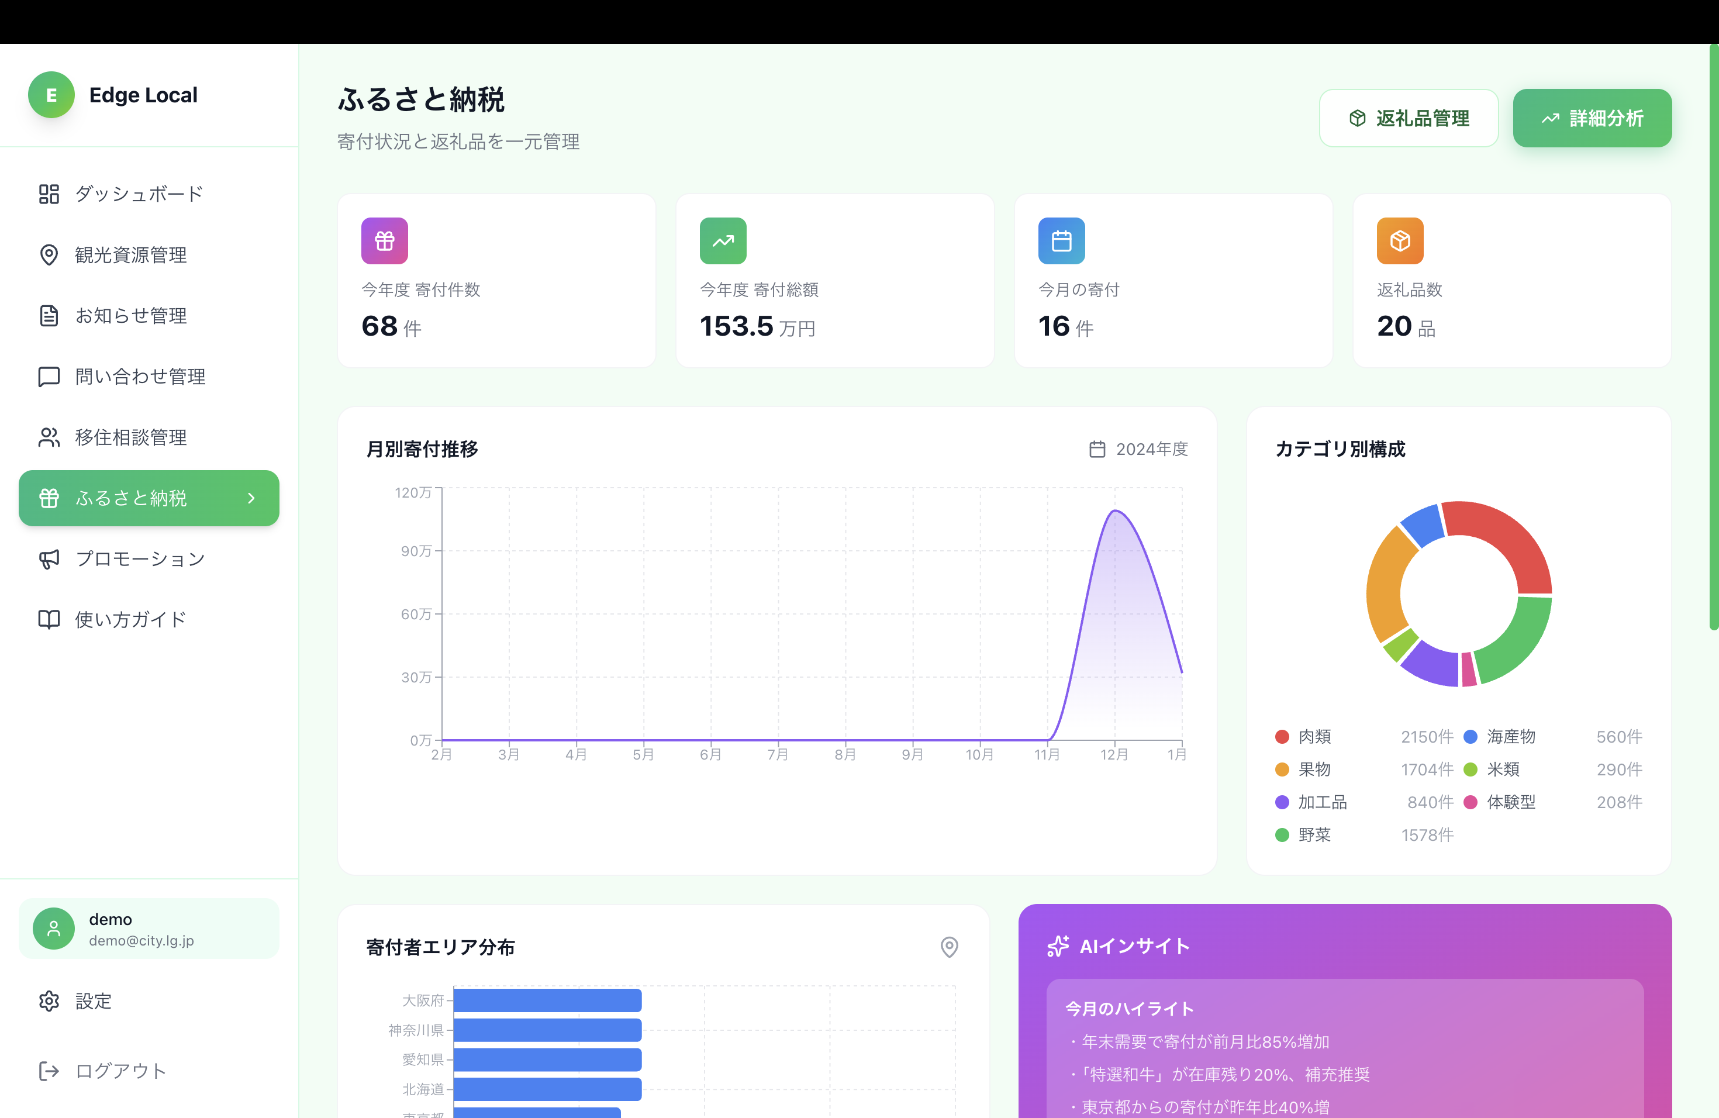
Task: Click the demo user avatar icon
Action: 53,928
